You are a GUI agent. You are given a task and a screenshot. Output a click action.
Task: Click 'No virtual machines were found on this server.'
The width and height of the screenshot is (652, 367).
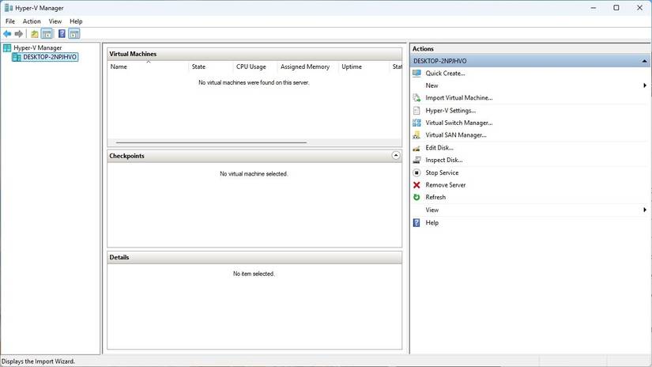pyautogui.click(x=254, y=82)
